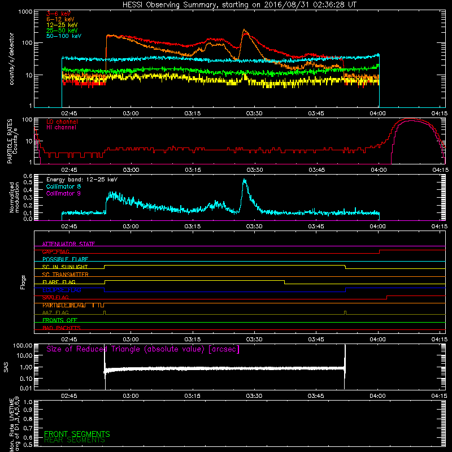The width and height of the screenshot is (452, 452).
Task: Click the SC_TRANSMITTER flag label
Action: [x=66, y=275]
